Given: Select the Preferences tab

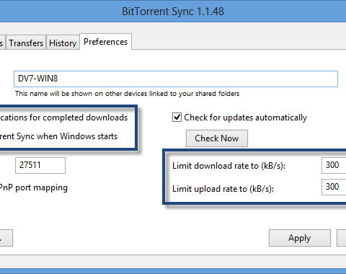Looking at the screenshot, I should click(x=105, y=42).
